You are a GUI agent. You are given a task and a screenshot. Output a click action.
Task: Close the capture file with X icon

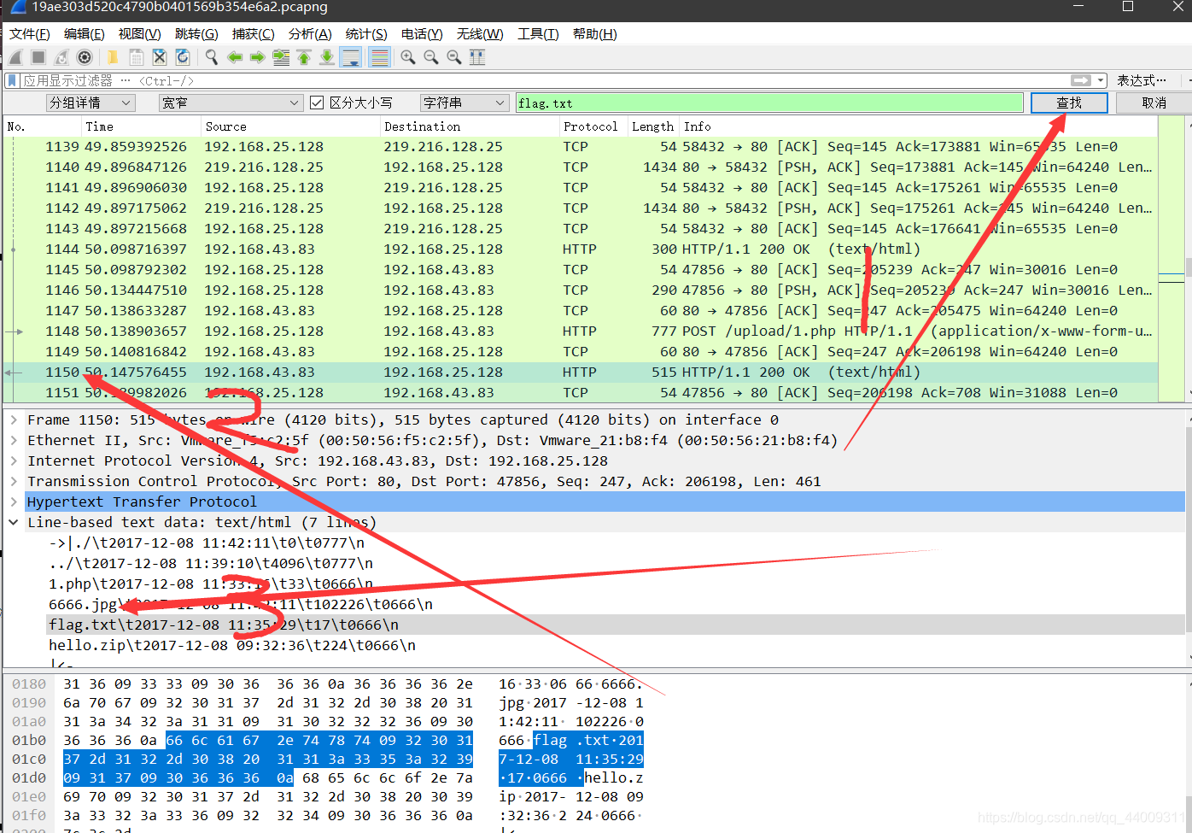pos(159,57)
